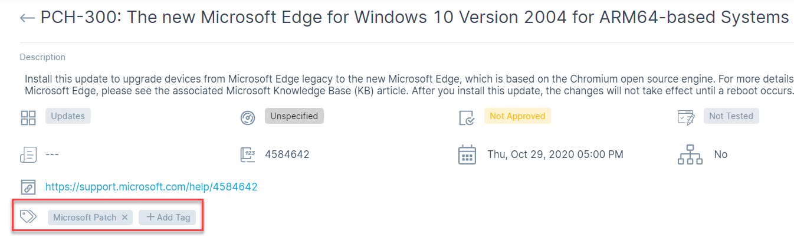Click the severity gauge icon
The width and height of the screenshot is (794, 237).
pos(248,118)
